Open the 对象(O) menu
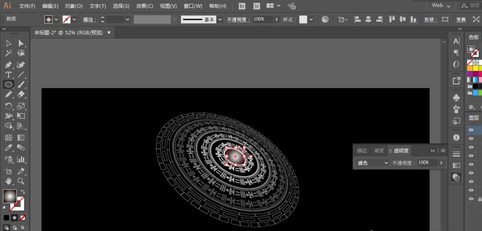The width and height of the screenshot is (482, 231). pyautogui.click(x=74, y=6)
